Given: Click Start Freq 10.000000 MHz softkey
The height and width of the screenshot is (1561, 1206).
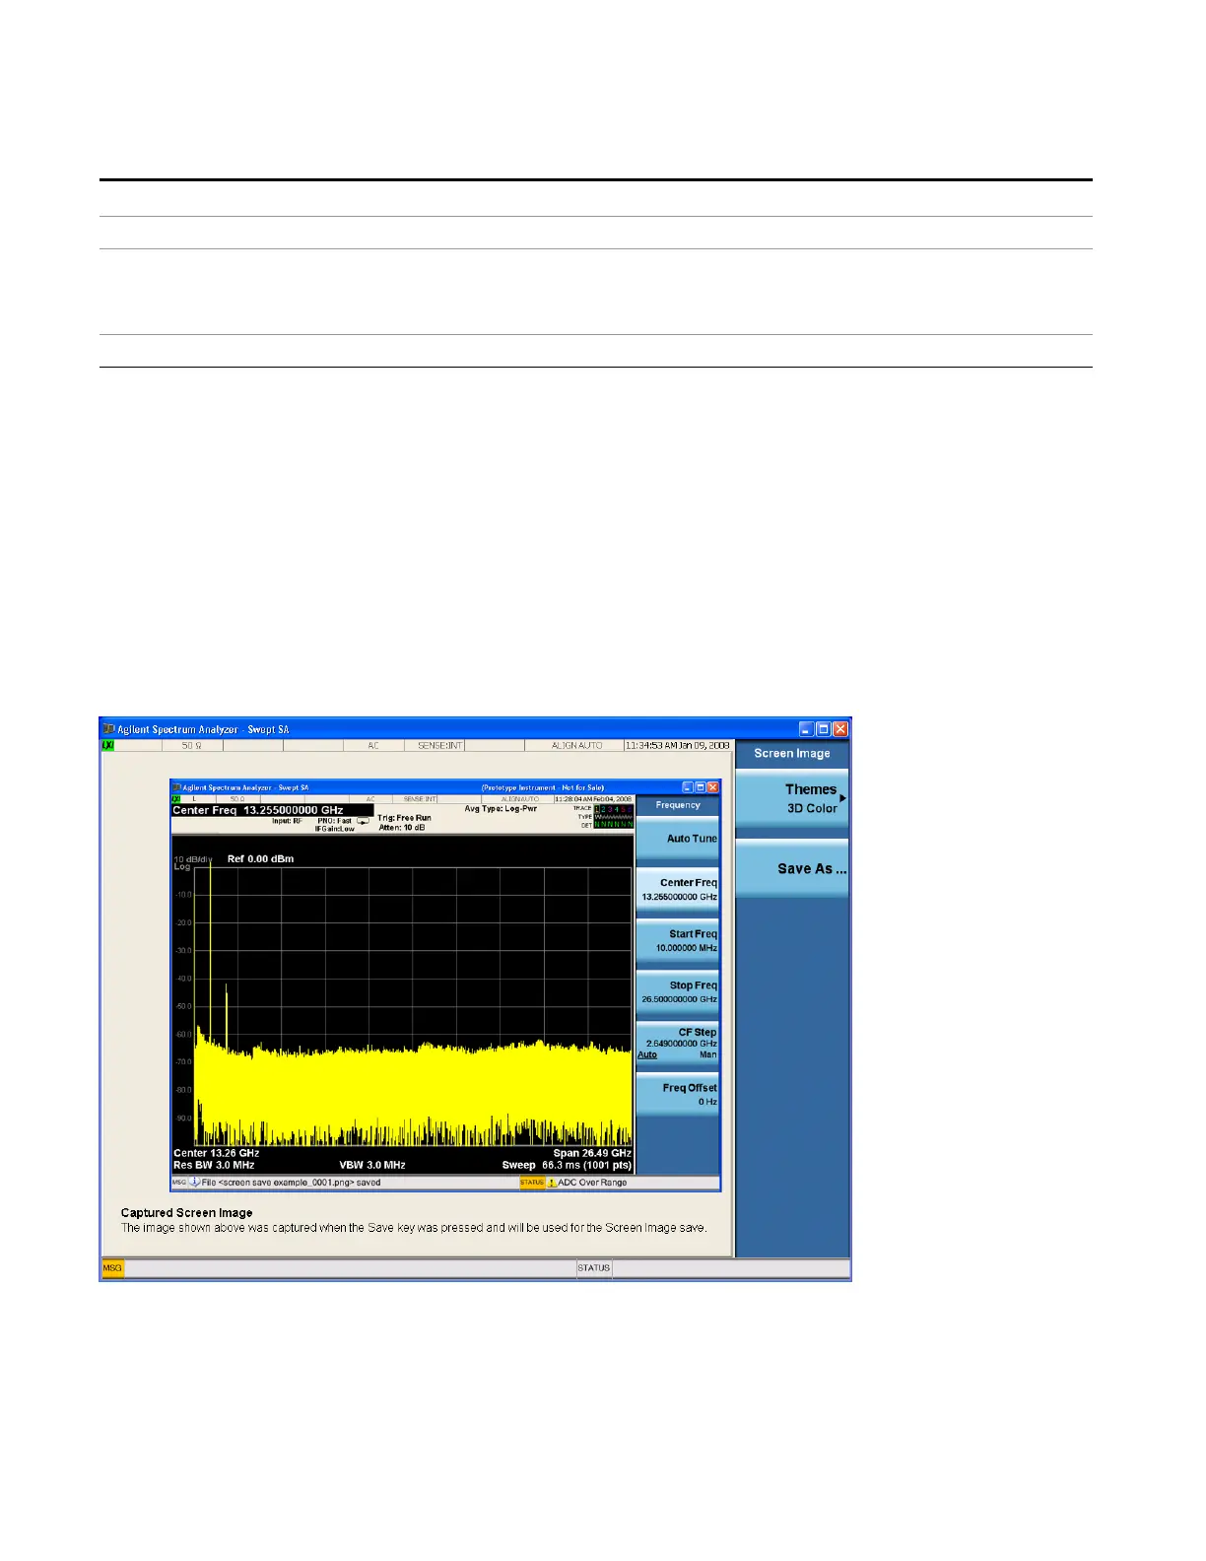Looking at the screenshot, I should pos(678,940).
